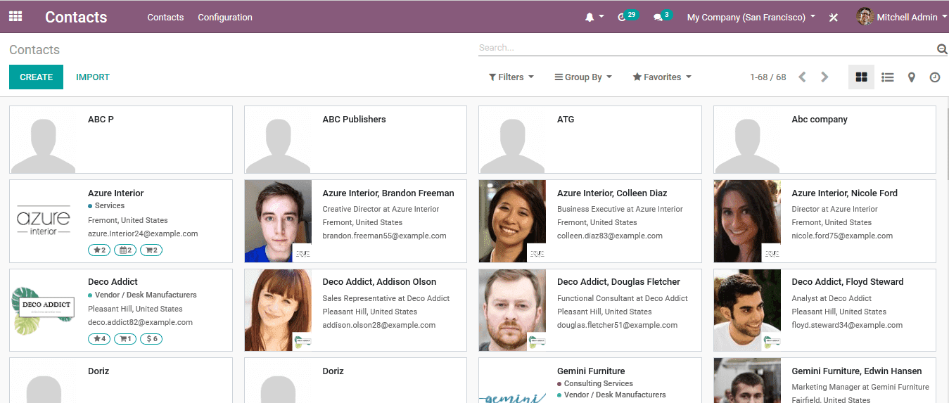
Task: Click the debug tools wrench icon
Action: point(834,17)
